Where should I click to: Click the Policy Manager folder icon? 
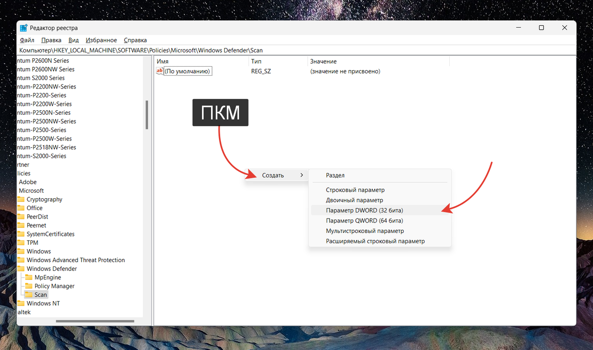coord(29,286)
